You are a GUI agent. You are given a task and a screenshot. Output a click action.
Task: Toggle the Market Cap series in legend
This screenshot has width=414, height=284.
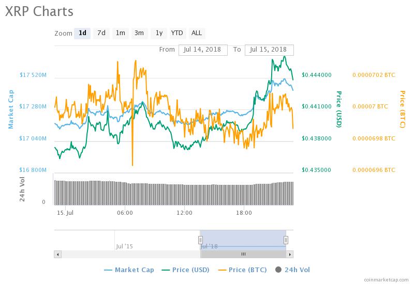click(129, 270)
